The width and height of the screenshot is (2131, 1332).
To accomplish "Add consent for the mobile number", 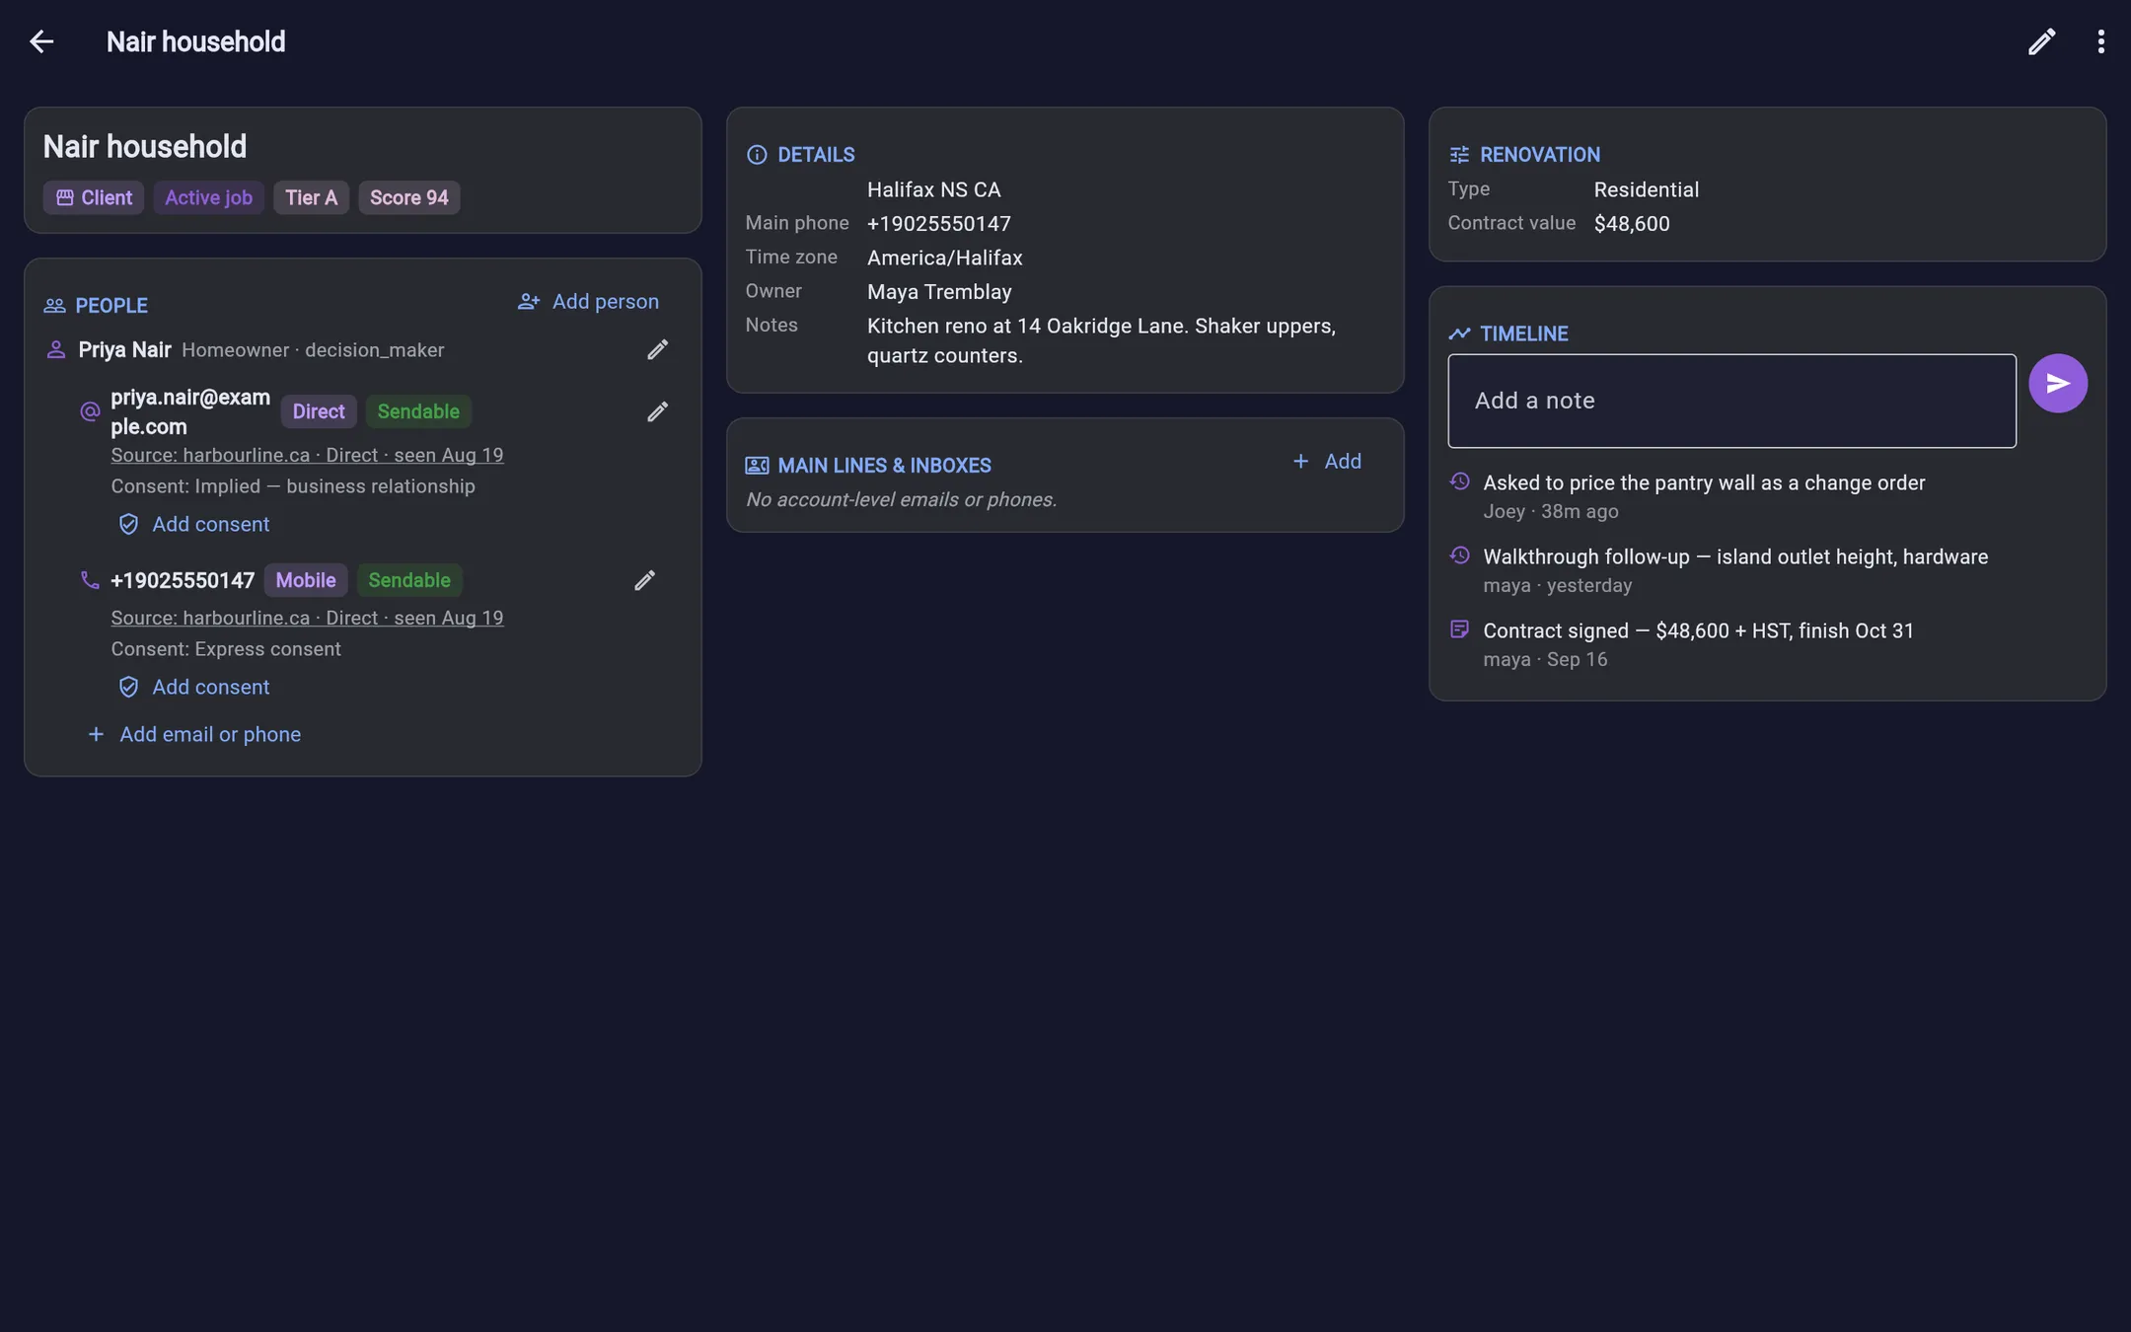I will (x=193, y=688).
